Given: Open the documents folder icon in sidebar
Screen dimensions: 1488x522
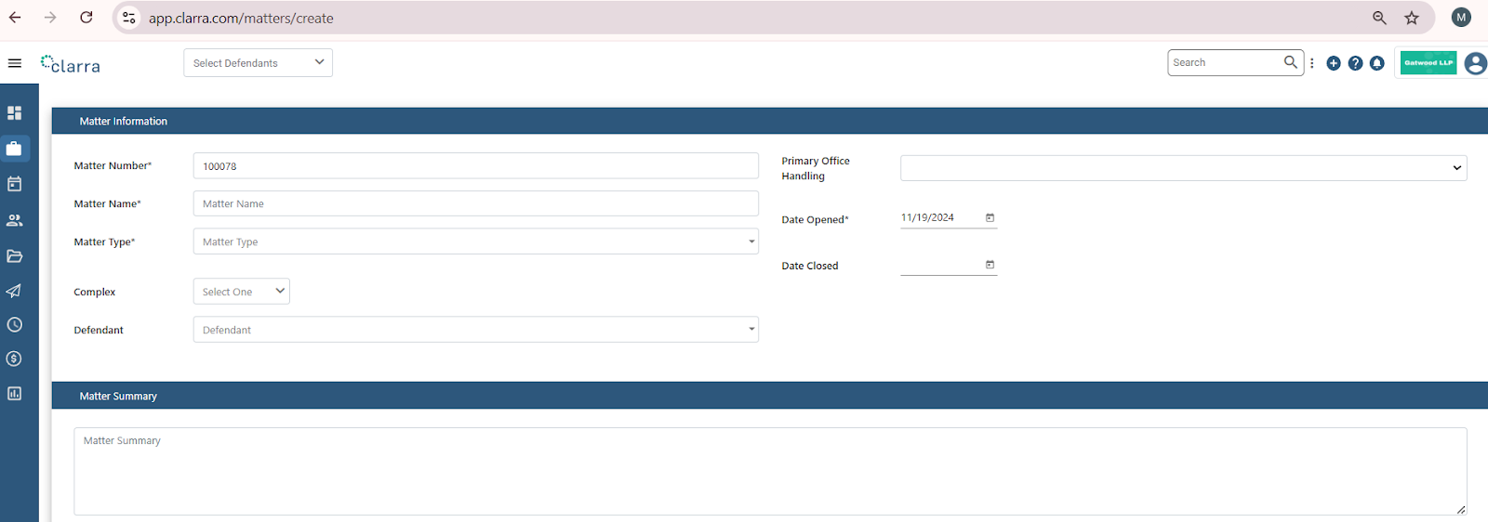Looking at the screenshot, I should (15, 256).
